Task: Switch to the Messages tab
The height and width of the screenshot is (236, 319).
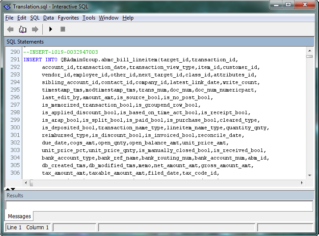Action: coord(20,216)
